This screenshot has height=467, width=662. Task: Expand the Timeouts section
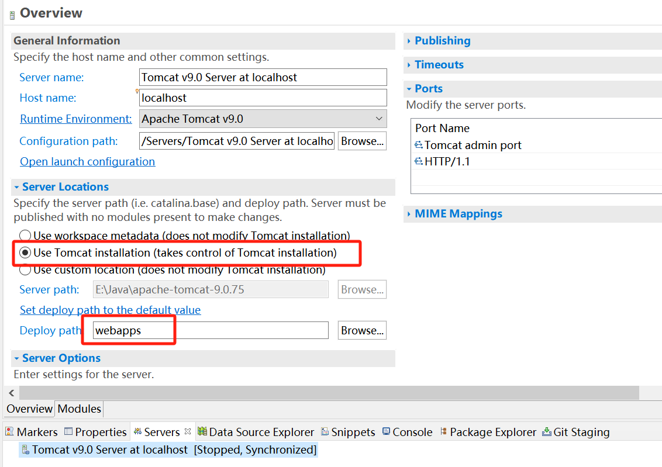[409, 65]
